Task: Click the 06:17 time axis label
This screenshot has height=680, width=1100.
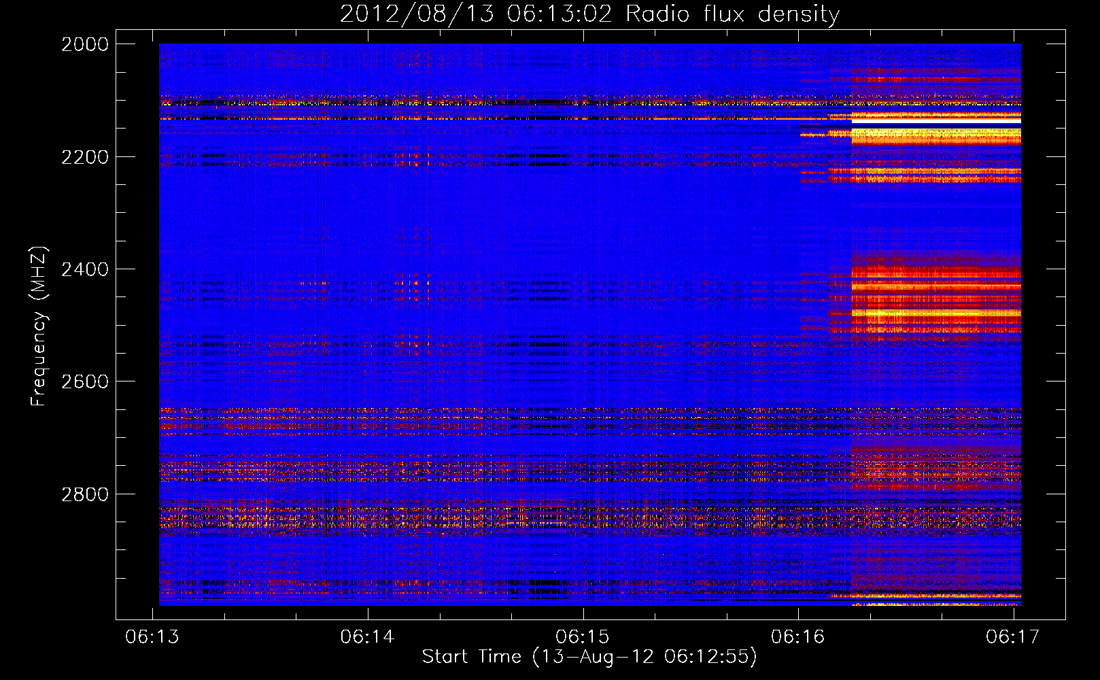Action: [x=1013, y=636]
